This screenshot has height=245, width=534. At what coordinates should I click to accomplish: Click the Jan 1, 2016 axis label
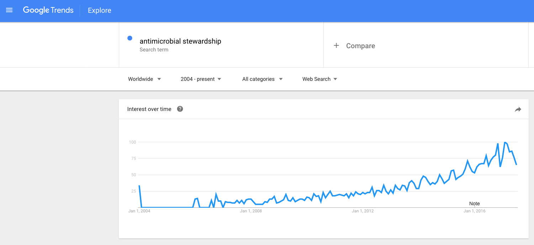474,211
